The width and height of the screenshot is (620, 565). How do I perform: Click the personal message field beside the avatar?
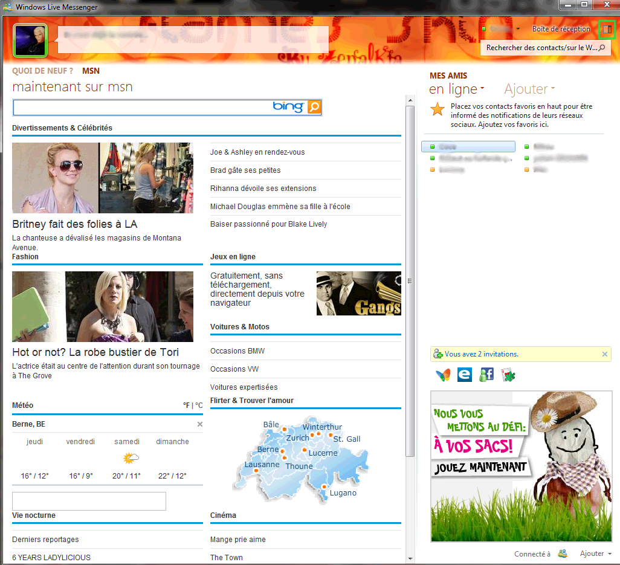coord(193,39)
